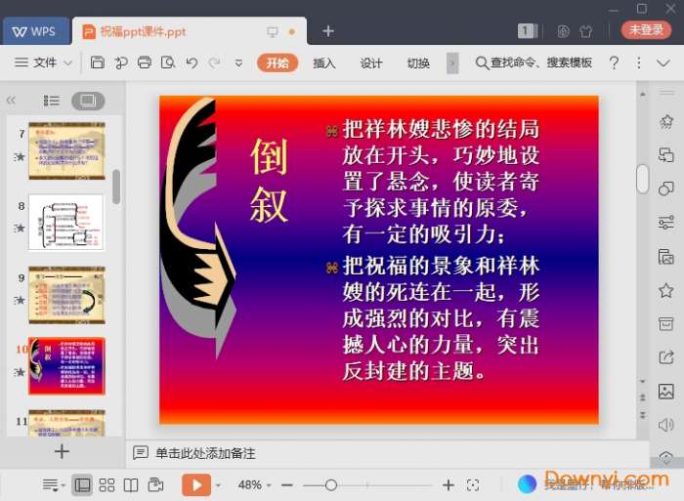The image size is (684, 501).
Task: Click the second bullet paragraph beginning 把祝福的景象
Action: click(441, 318)
